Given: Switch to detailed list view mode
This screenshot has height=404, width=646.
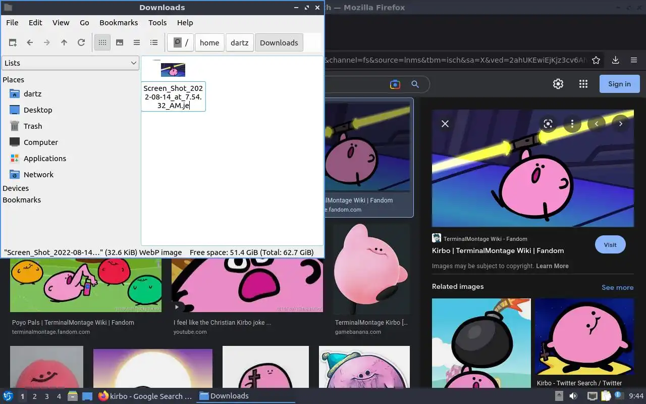Looking at the screenshot, I should [x=154, y=42].
